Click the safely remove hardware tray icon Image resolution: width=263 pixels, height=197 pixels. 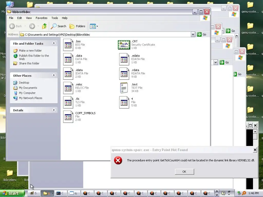point(239,193)
